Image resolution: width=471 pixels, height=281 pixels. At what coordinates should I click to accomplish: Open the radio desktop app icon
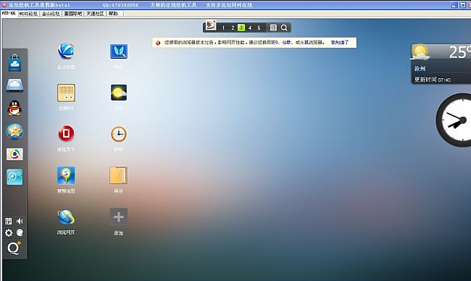[66, 93]
